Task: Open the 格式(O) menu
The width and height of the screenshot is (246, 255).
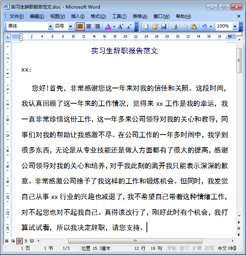Action: pyautogui.click(x=98, y=16)
